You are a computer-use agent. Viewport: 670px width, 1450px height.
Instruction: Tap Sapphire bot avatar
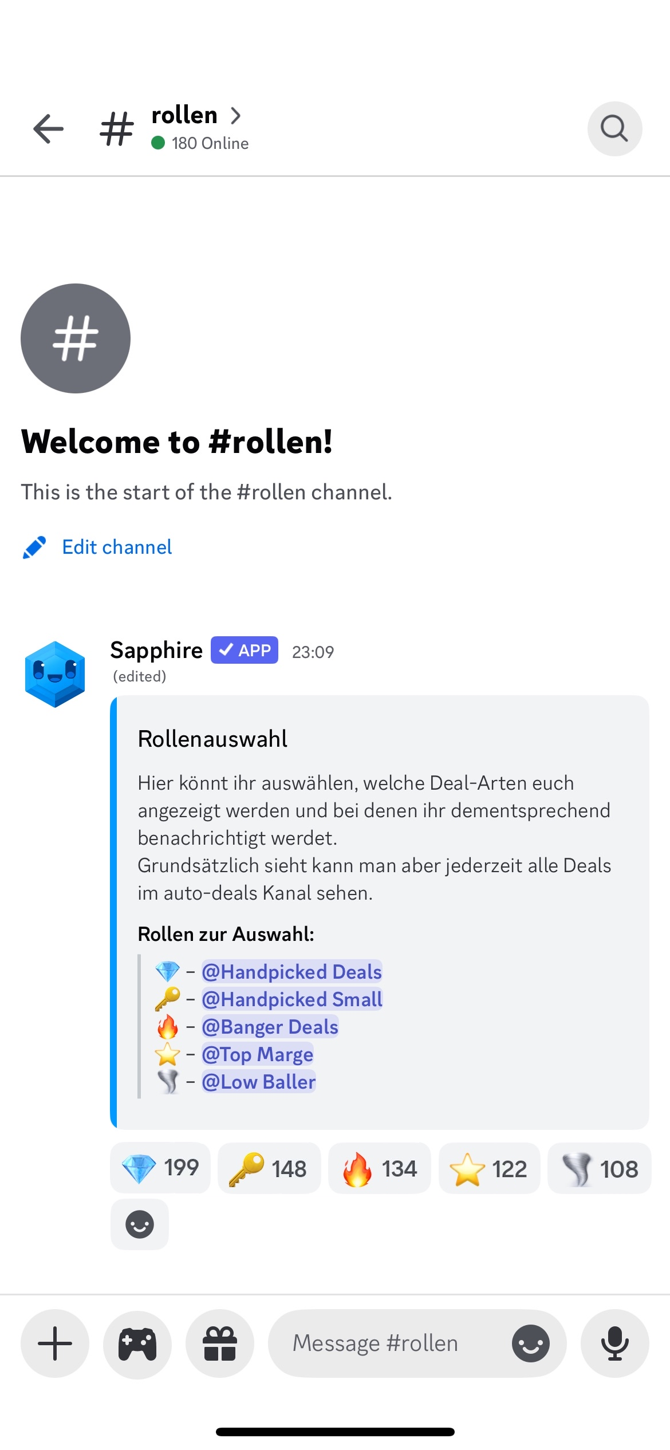[55, 674]
